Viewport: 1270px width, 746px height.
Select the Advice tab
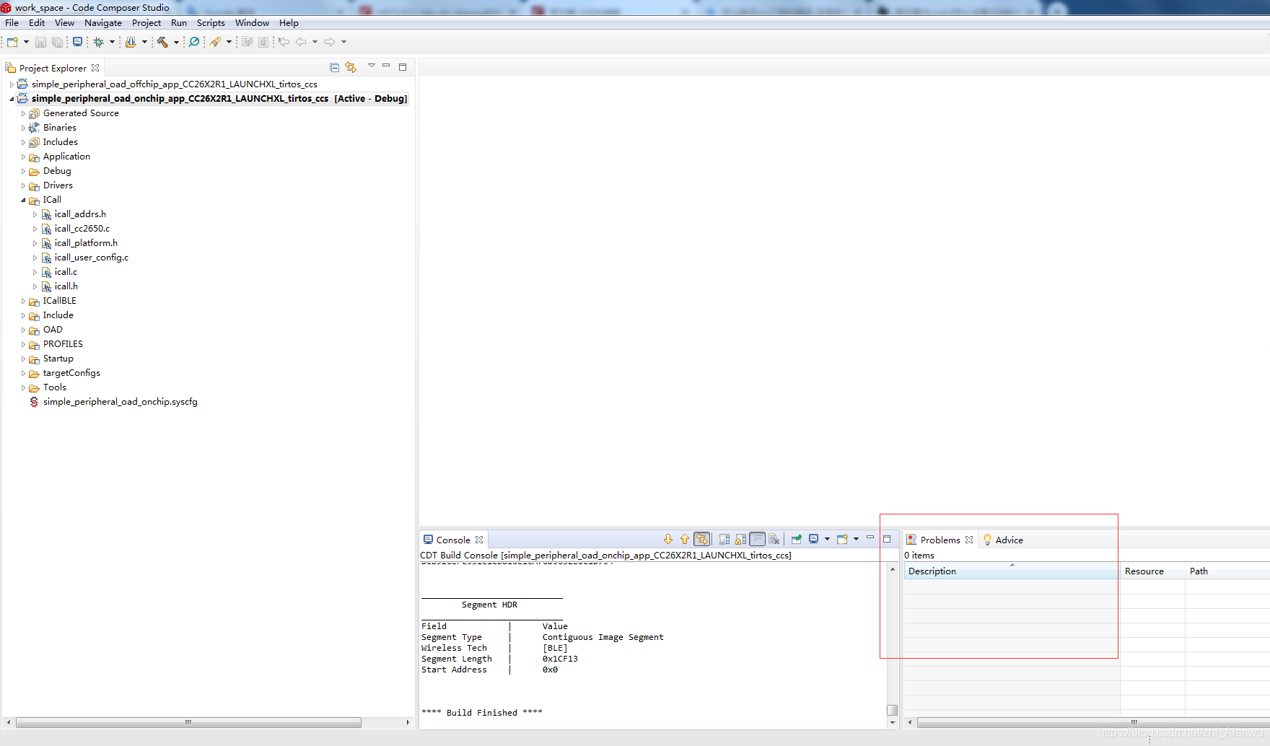tap(1003, 540)
